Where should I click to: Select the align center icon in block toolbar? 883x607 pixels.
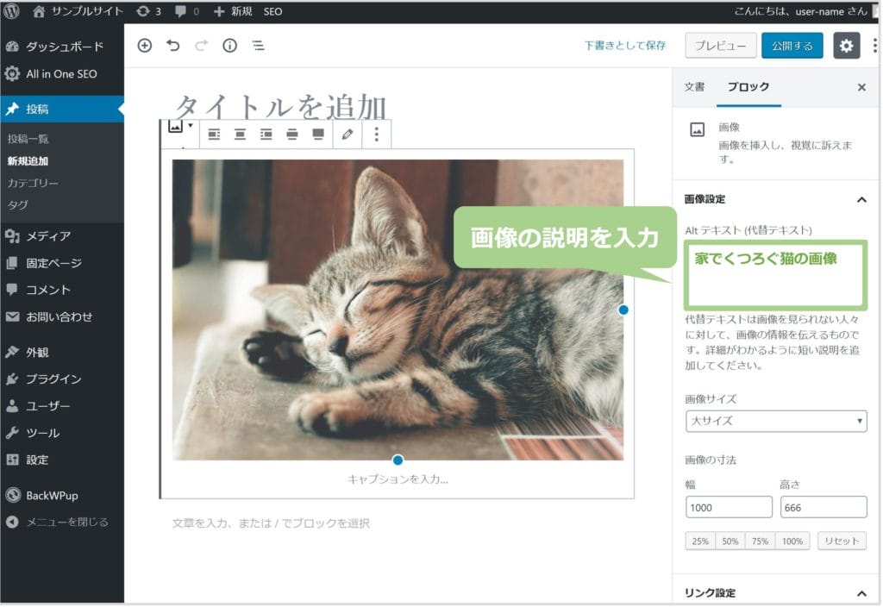coord(241,134)
